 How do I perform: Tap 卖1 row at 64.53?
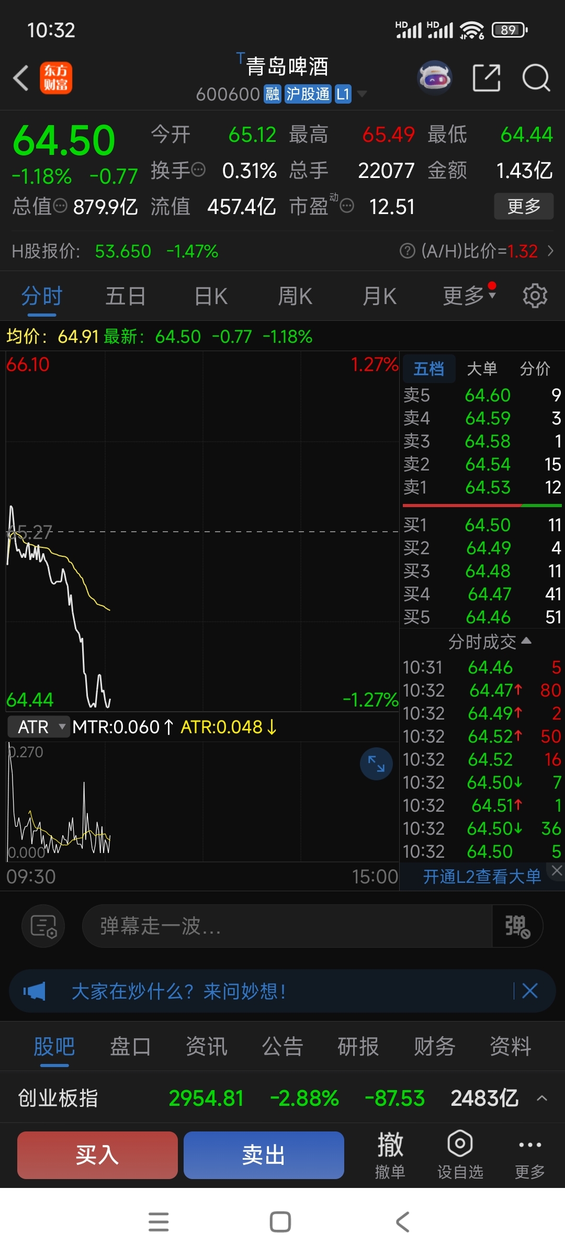pyautogui.click(x=482, y=487)
